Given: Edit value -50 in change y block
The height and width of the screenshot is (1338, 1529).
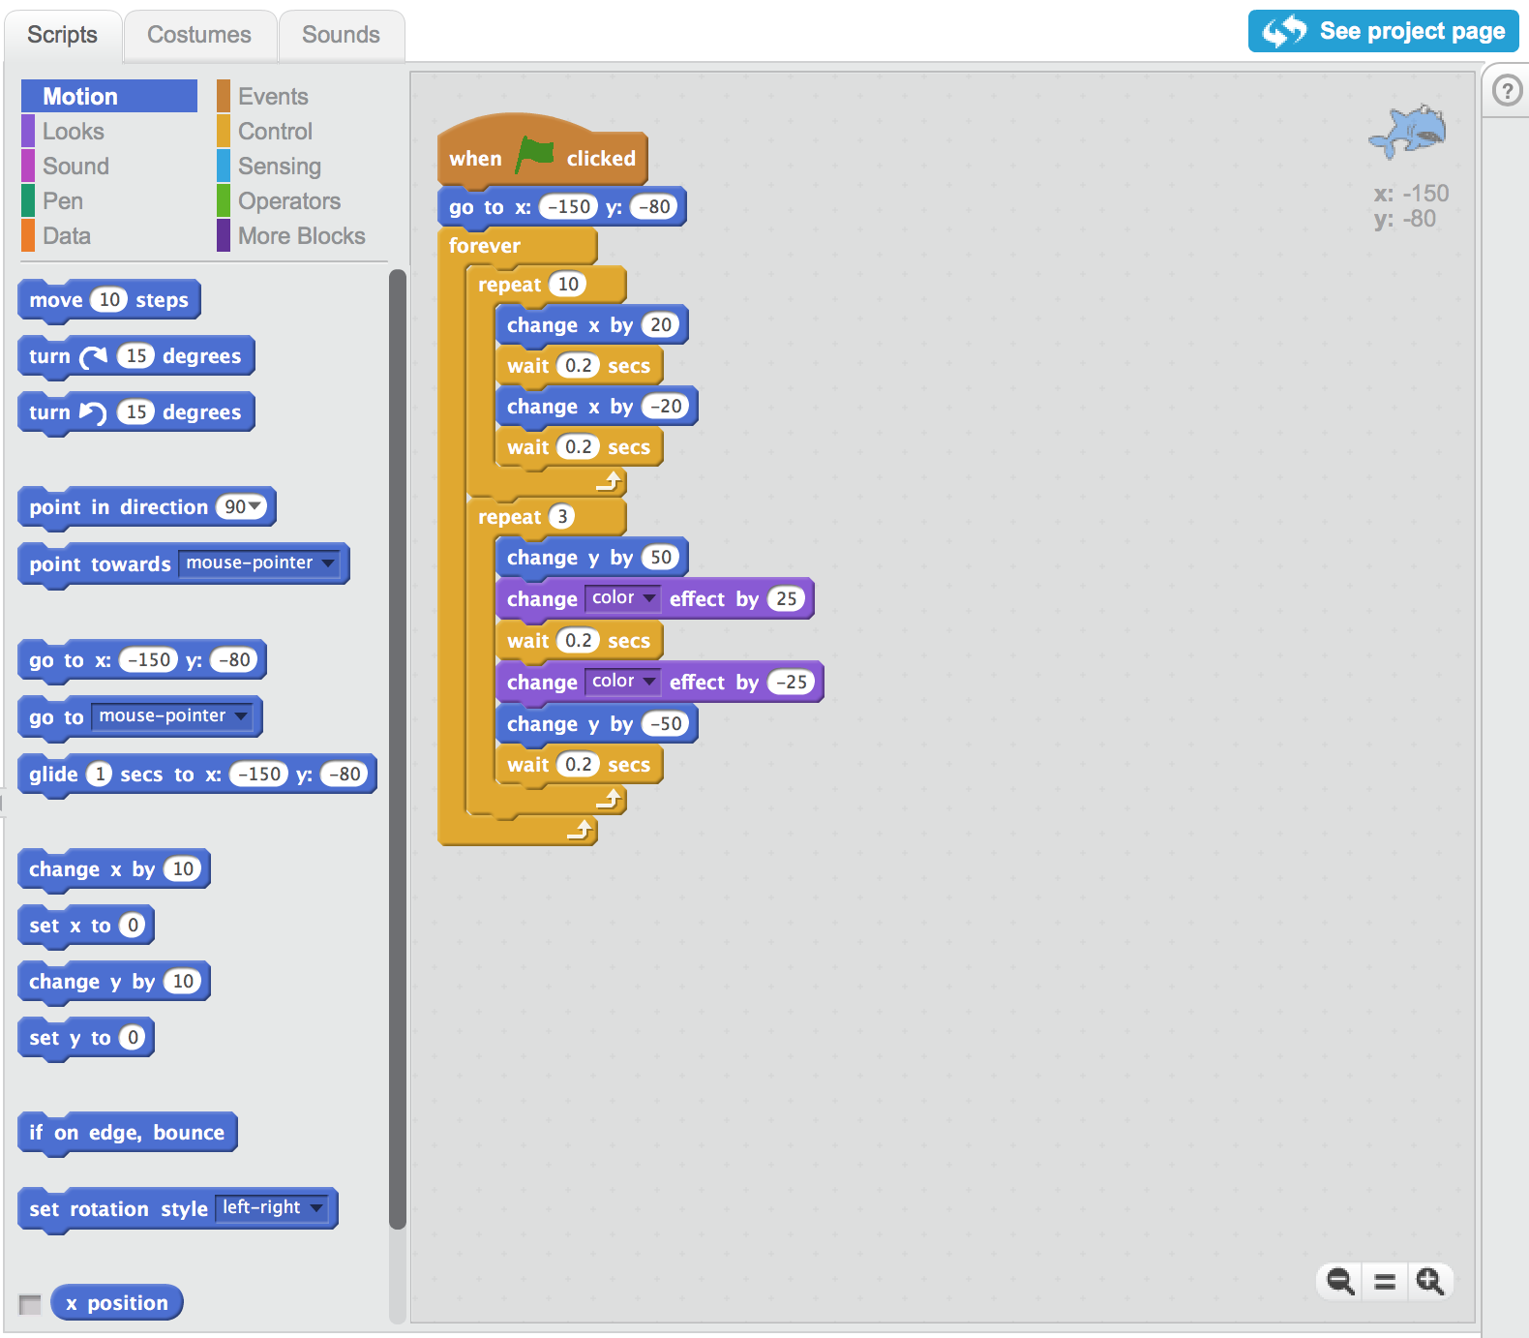Looking at the screenshot, I should pyautogui.click(x=666, y=724).
